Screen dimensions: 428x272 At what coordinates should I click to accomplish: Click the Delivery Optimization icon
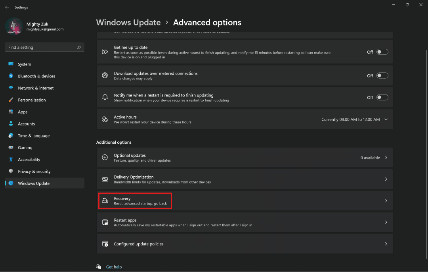click(x=105, y=179)
